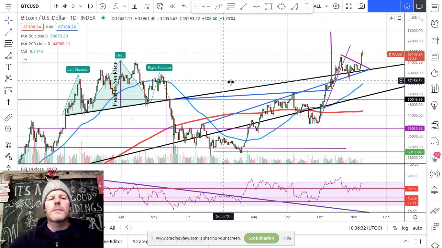Open the Calendar panel on right sidebar
This screenshot has height=248, width=442.
point(435,88)
